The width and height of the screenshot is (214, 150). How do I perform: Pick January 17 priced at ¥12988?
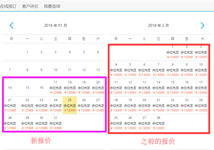click(x=56, y=87)
